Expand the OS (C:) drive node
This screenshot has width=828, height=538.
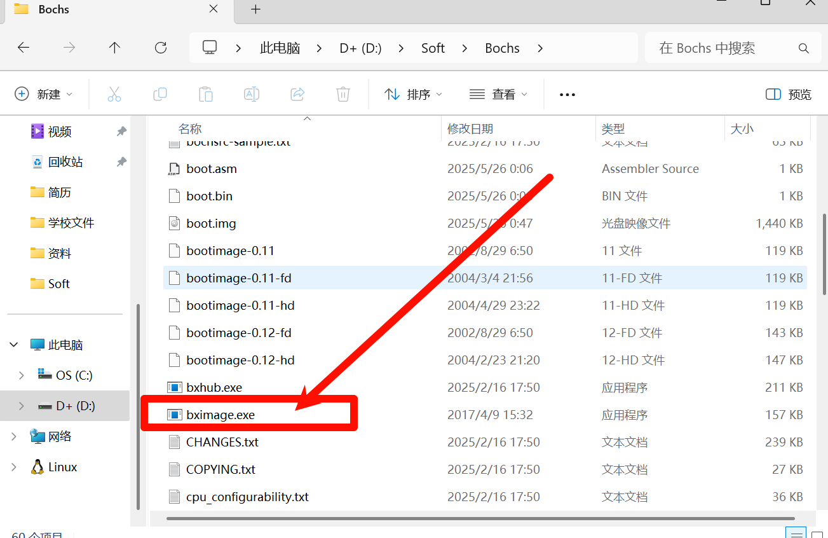(x=22, y=375)
